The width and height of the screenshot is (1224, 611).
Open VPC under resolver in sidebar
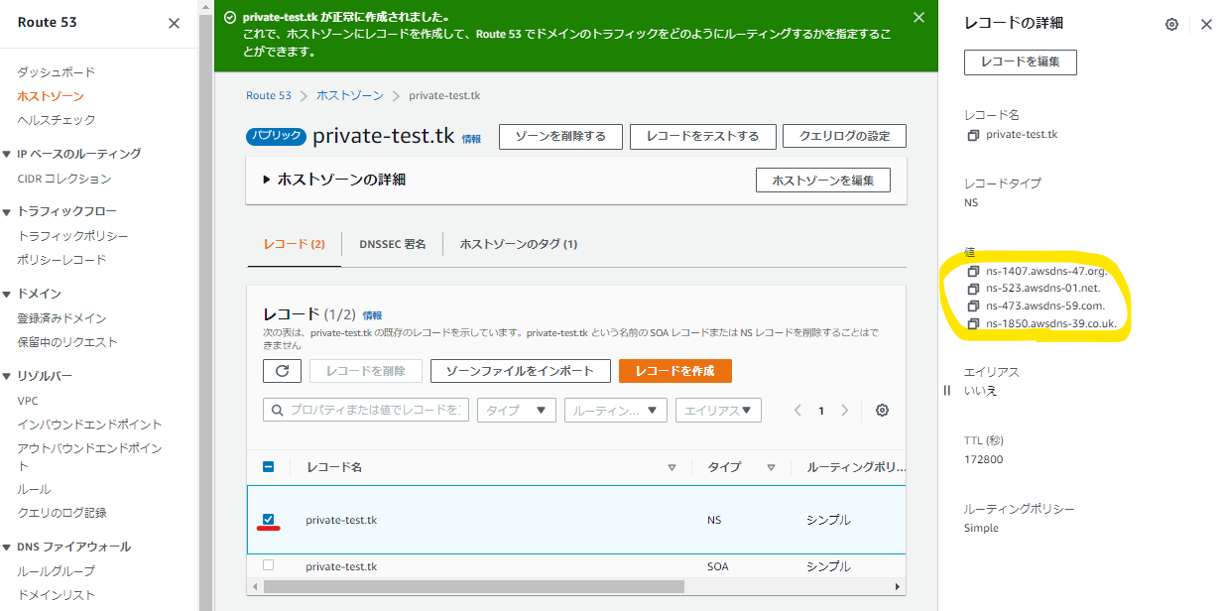(x=28, y=401)
